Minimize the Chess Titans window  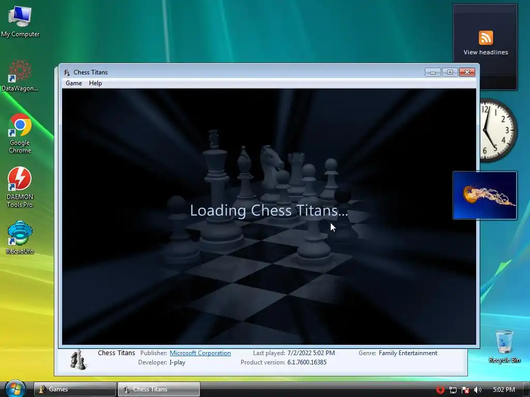pos(433,72)
